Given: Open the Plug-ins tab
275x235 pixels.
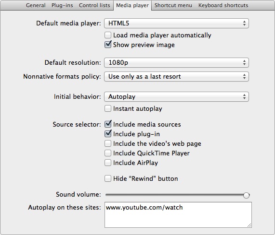Looking at the screenshot, I should coord(62,5).
